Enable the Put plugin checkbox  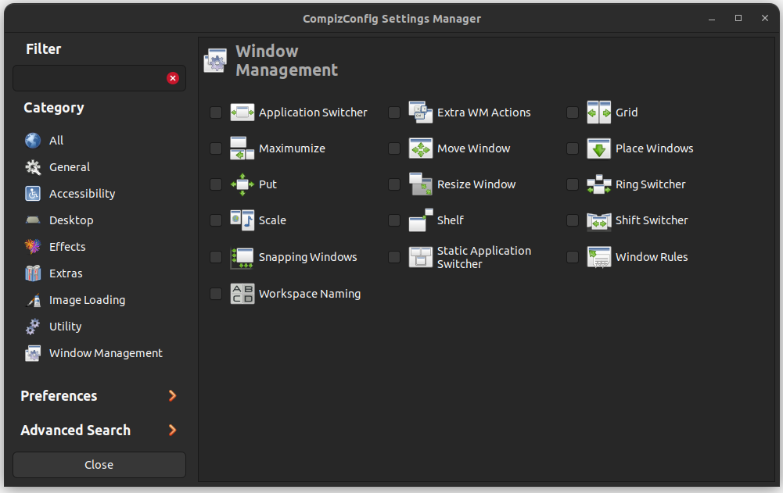216,184
